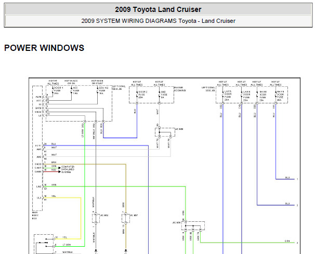Click the J/C B02 connector label
This screenshot has width=315, height=254.
click(104, 215)
